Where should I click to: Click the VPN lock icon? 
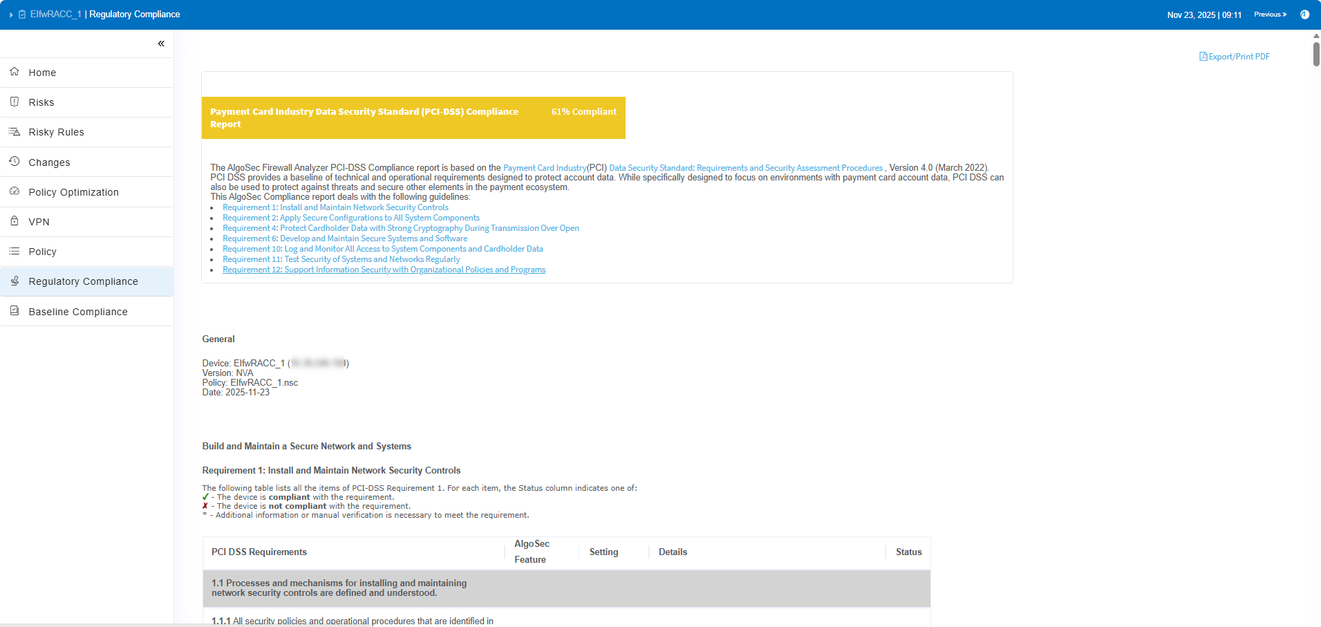coord(15,221)
